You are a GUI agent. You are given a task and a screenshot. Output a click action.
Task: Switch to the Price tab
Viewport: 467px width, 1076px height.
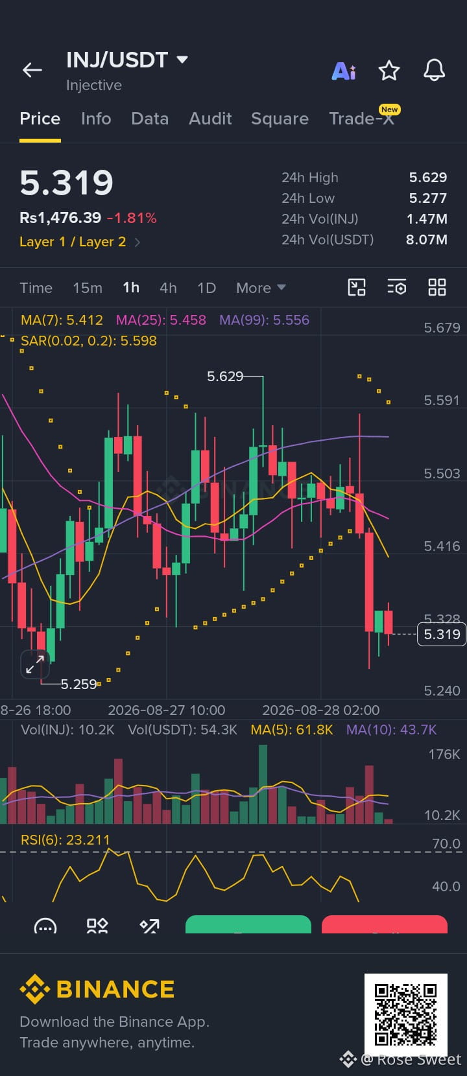(40, 119)
